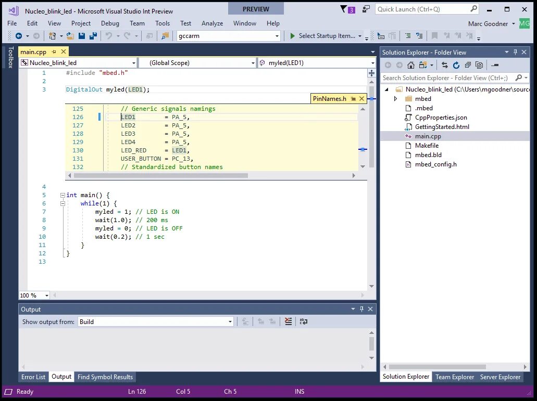537x401 pixels.
Task: Refresh the Solution Explorer view
Action: (456, 65)
